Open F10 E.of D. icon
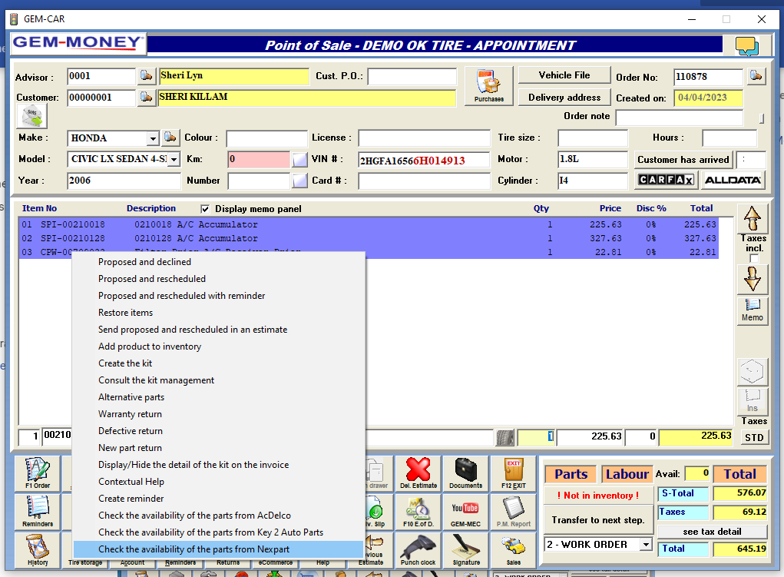 pyautogui.click(x=418, y=512)
